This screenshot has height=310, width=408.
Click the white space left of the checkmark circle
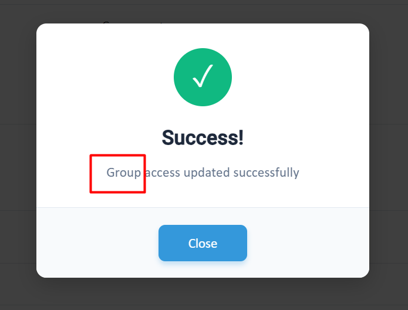pyautogui.click(x=105, y=77)
